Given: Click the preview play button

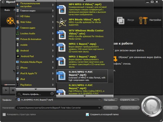Looking at the screenshot, I should [6, 90].
